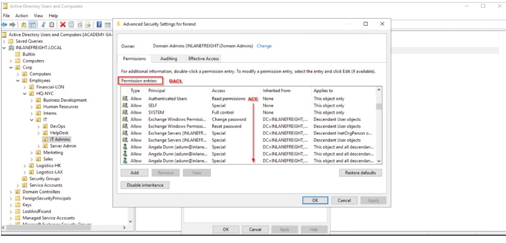
Task: Expand the Human Resources OU
Action: pyautogui.click(x=31, y=107)
